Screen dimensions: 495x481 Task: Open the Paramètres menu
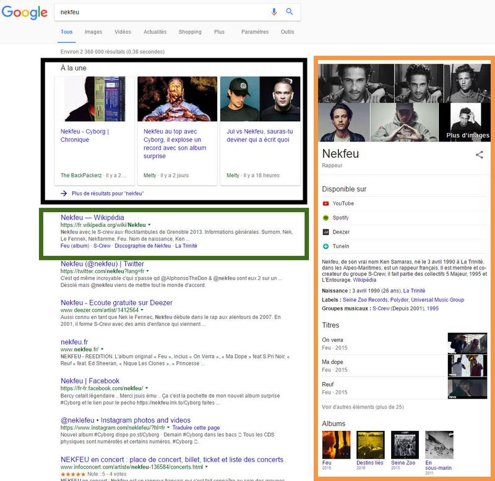255,32
